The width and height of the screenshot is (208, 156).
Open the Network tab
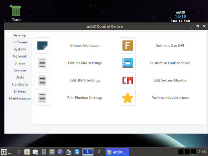pos(20,56)
